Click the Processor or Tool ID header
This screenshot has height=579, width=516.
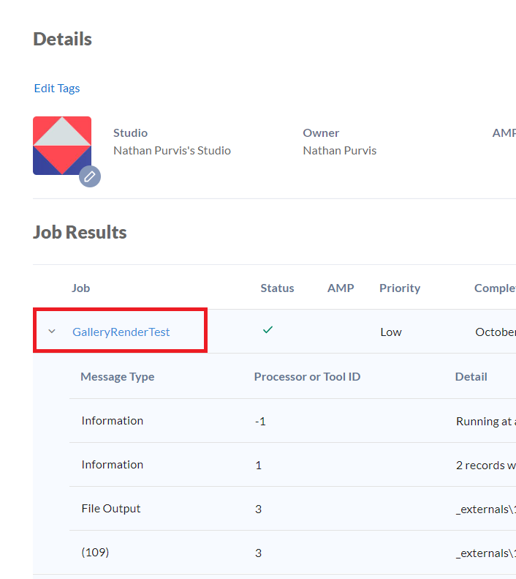tap(307, 376)
